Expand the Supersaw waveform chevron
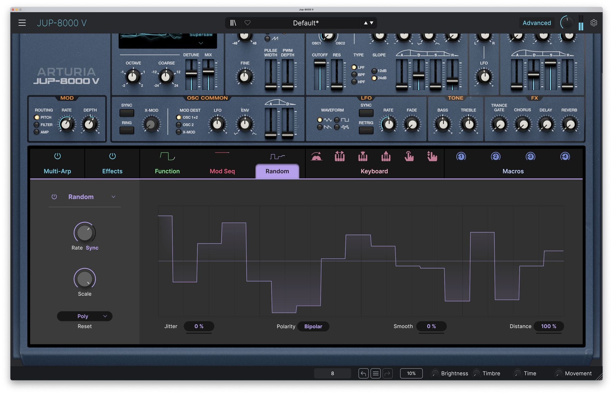Viewport: 613px width, 394px height. click(201, 43)
